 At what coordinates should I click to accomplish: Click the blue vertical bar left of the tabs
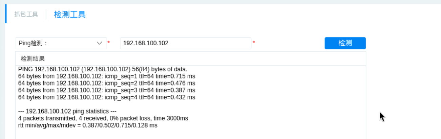(x=6, y=14)
